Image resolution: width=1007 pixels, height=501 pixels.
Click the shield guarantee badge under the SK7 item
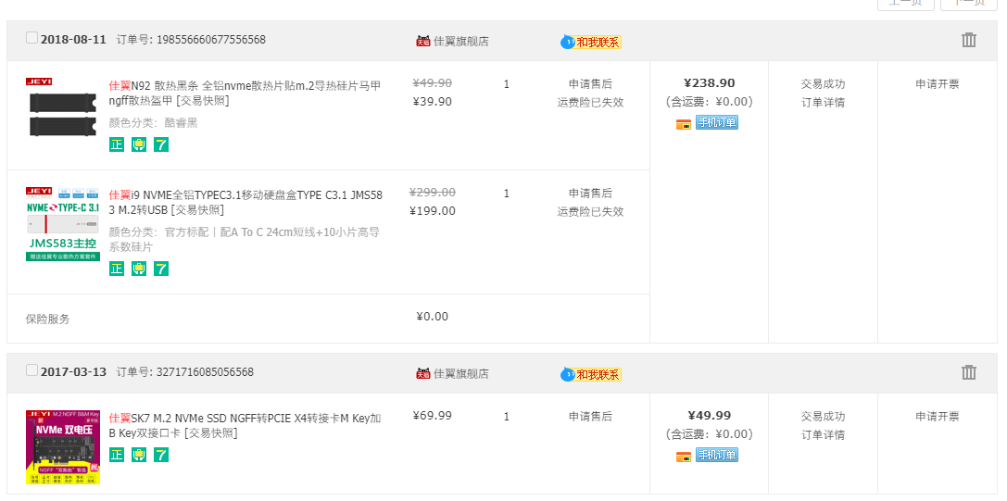tap(139, 455)
